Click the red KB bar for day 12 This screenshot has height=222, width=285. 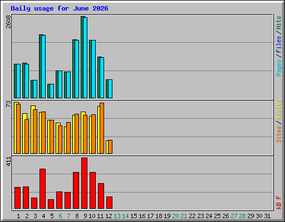pos(109,203)
